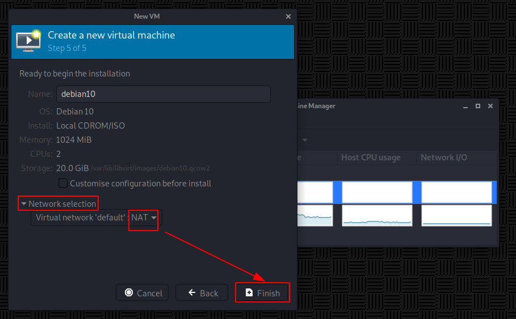Close the Virtual Machine Manager window
Viewport: 516px width, 319px height.
[x=490, y=106]
